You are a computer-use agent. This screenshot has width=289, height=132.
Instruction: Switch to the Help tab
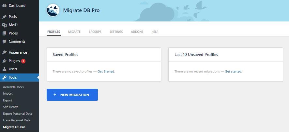(155, 32)
